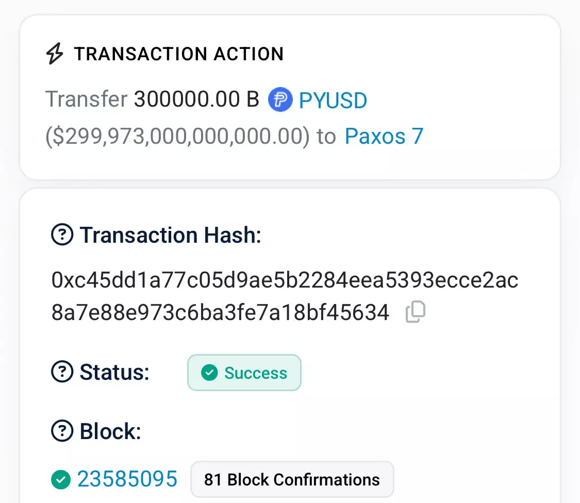Click the TRANSACTION ACTION heading
580x503 pixels.
(179, 54)
